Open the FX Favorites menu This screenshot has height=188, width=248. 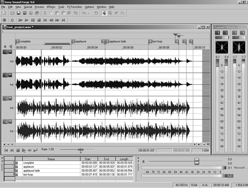[x=74, y=7]
